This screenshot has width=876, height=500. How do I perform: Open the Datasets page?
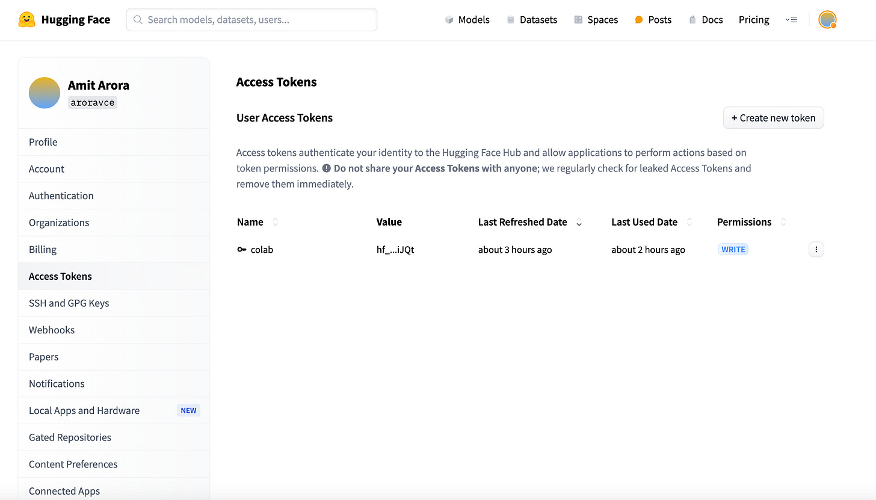pyautogui.click(x=532, y=20)
